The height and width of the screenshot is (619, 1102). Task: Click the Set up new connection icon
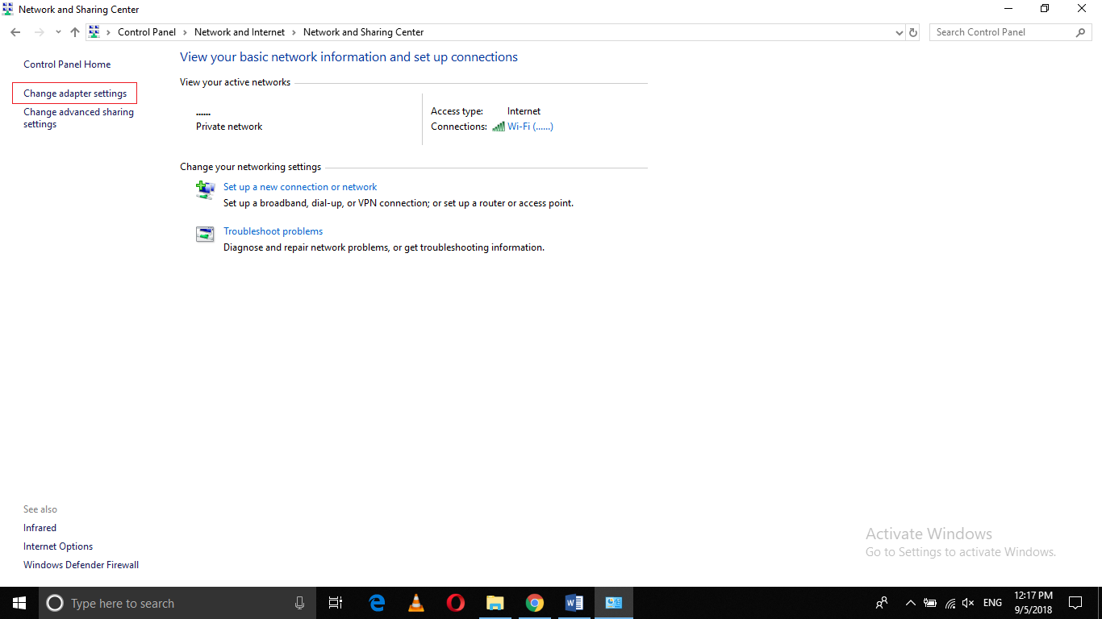coord(206,190)
